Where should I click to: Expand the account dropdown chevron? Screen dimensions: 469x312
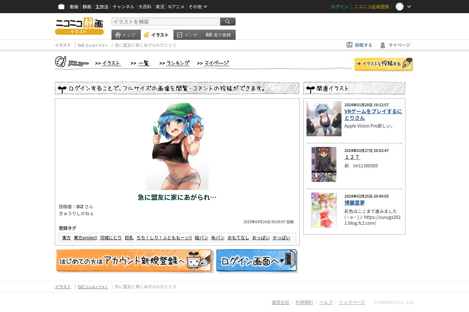tap(409, 7)
